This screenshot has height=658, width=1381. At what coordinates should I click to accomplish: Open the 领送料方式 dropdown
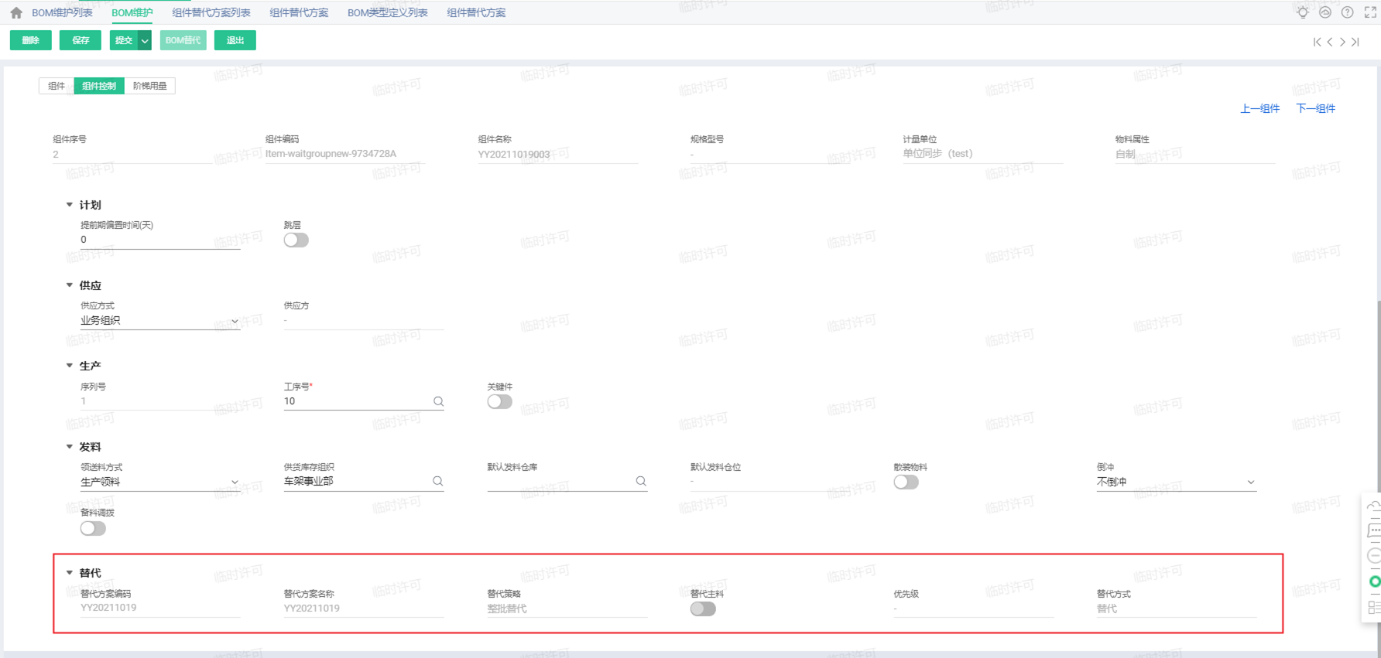(x=160, y=482)
